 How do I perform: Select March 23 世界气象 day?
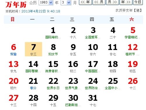click(73, 83)
